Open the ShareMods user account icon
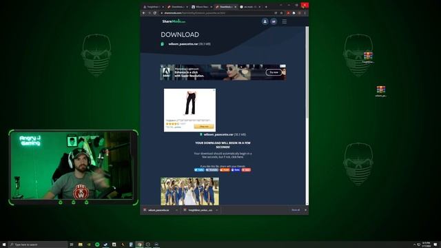The image size is (441, 248). [265, 21]
